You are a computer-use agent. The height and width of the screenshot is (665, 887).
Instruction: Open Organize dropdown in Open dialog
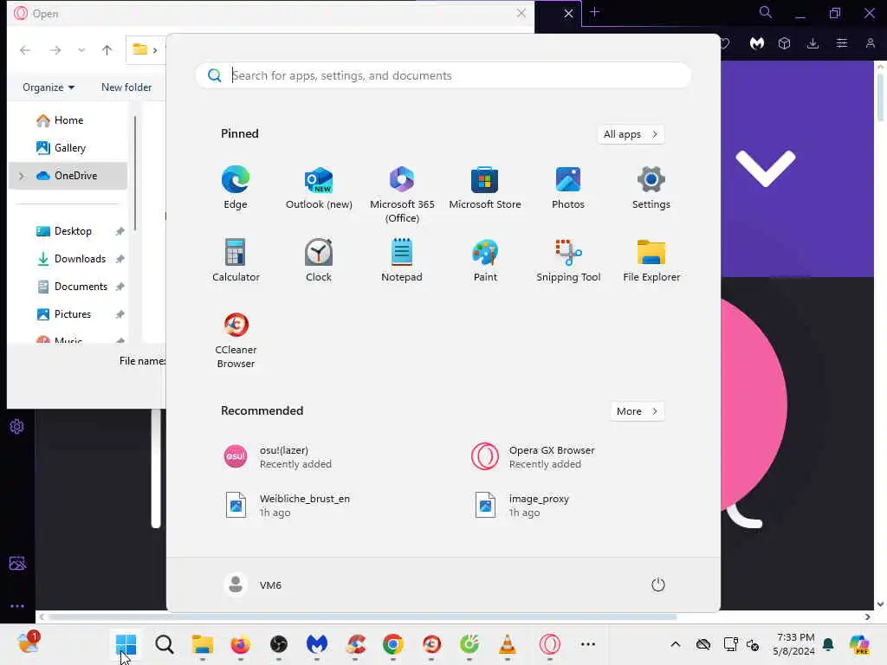[49, 87]
